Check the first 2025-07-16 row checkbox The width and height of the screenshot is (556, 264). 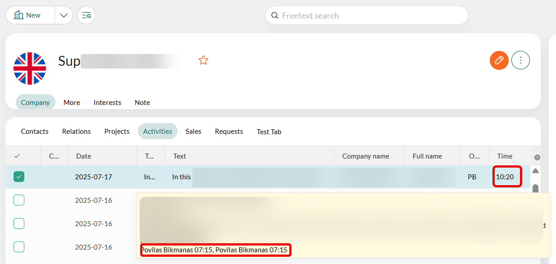click(19, 200)
